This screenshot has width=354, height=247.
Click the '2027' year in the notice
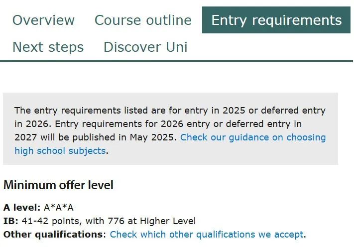(x=25, y=137)
